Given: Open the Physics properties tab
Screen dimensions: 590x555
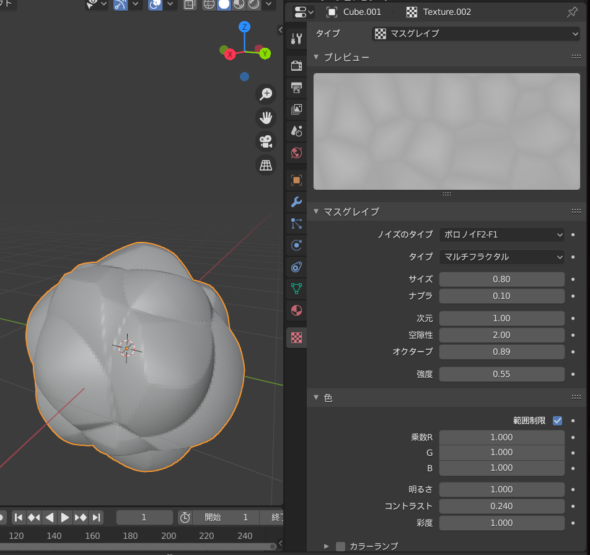Looking at the screenshot, I should [296, 246].
